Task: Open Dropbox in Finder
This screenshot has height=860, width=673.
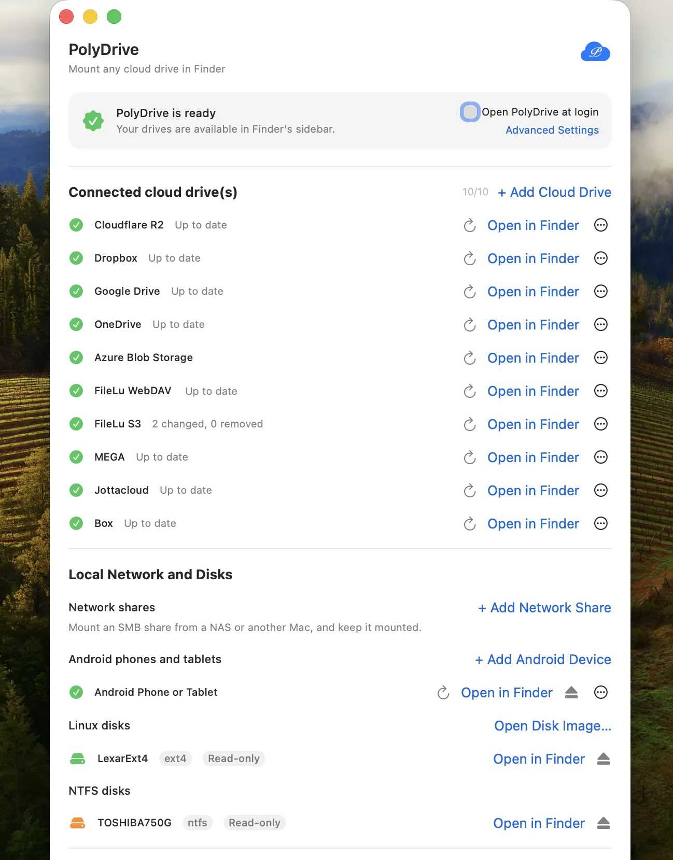Action: (533, 259)
